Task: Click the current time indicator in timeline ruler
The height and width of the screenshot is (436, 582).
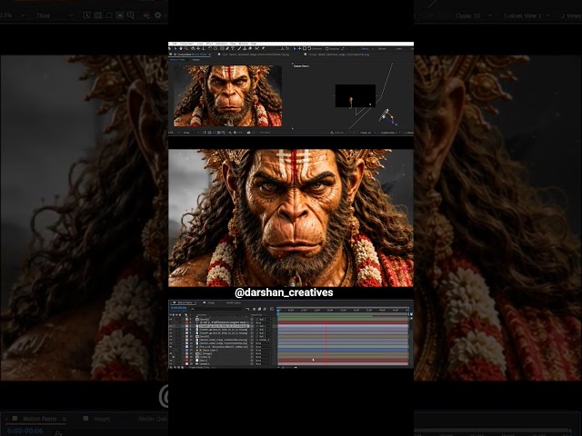Action: click(278, 311)
